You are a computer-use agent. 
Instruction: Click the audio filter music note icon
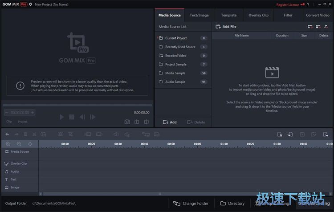click(326, 27)
